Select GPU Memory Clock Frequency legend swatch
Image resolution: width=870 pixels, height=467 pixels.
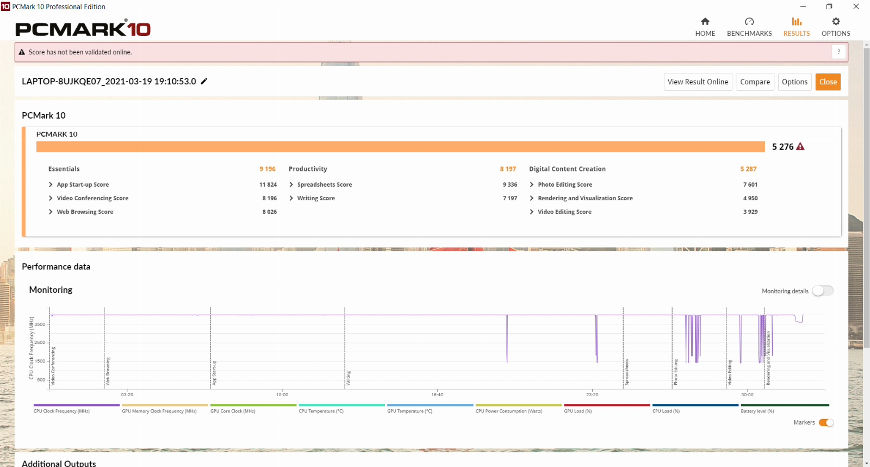coord(165,405)
